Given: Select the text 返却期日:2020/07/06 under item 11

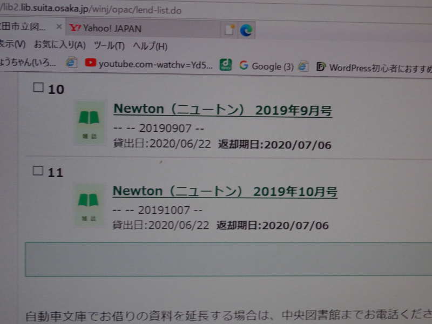Looking at the screenshot, I should click(273, 225).
